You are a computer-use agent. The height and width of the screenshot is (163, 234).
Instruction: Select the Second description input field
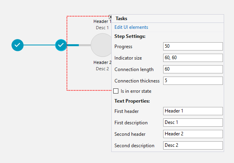(193, 146)
